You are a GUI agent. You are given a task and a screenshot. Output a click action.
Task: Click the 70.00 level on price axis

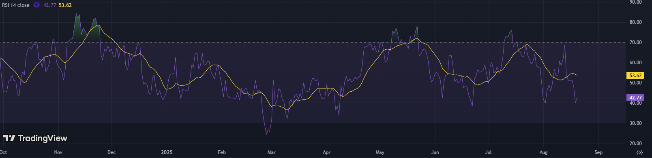click(x=635, y=42)
